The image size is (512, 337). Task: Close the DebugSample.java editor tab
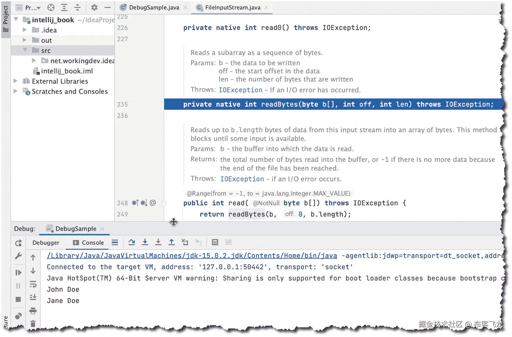(186, 7)
